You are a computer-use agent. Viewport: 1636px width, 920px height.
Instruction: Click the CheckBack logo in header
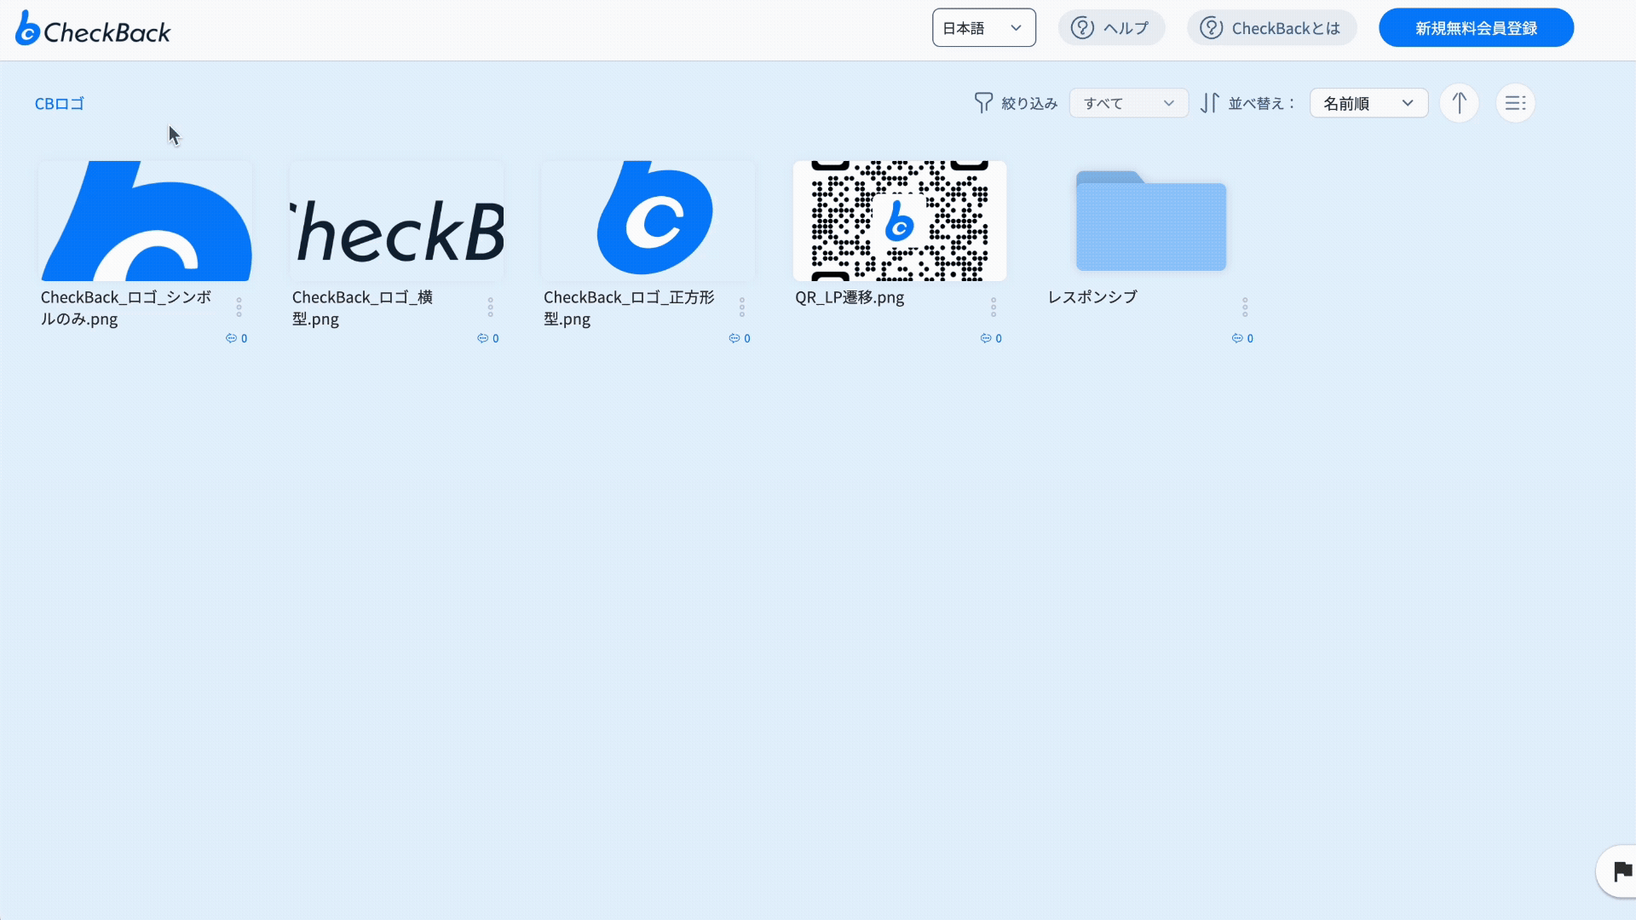(x=93, y=29)
